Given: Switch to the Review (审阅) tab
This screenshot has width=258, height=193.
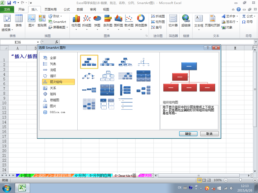Looking at the screenshot, I should pyautogui.click(x=93, y=10).
